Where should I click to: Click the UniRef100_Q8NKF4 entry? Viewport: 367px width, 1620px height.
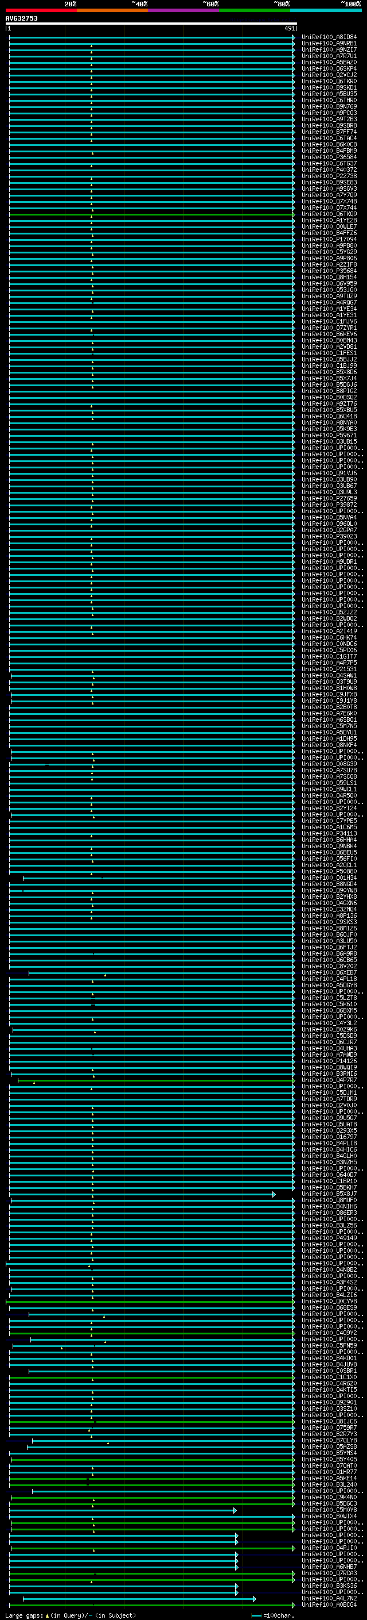point(329,745)
